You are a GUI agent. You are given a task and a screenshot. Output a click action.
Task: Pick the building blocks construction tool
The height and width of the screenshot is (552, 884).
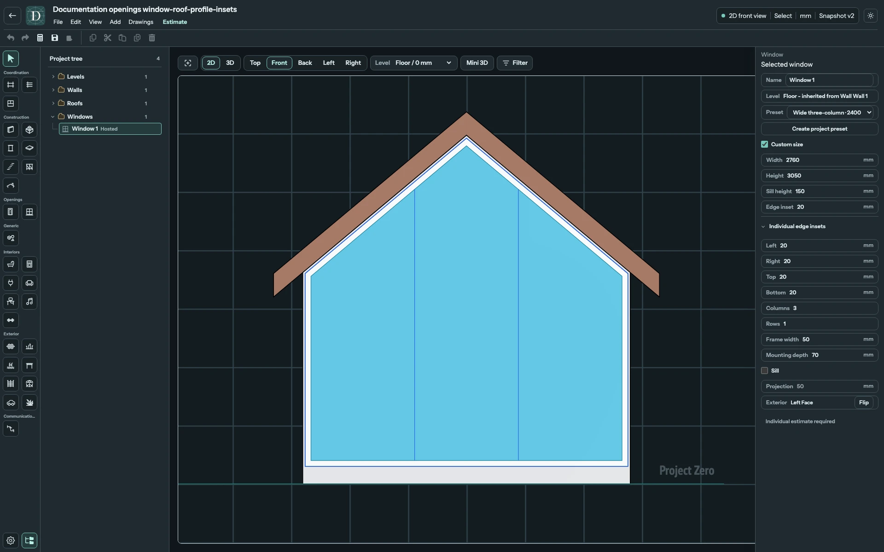coord(29,130)
